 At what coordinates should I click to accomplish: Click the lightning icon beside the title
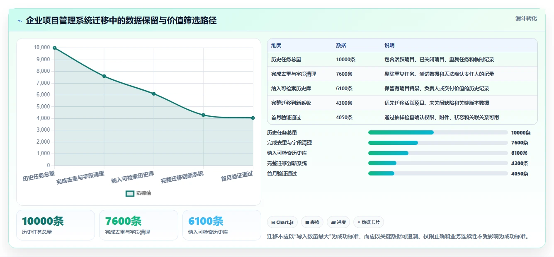coord(20,21)
